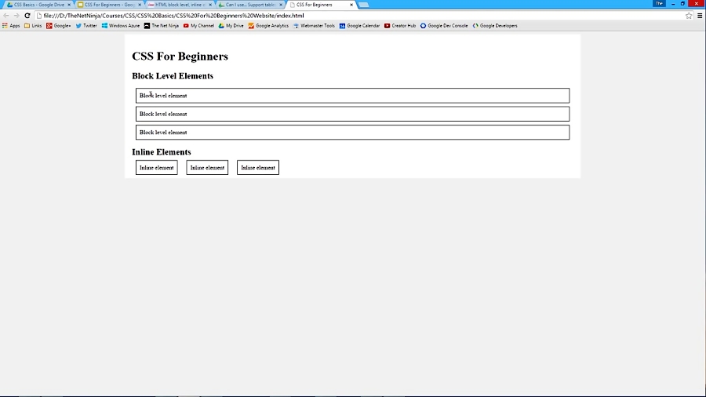Open the Apps bookmark shortcut
This screenshot has width=706, height=397.
point(11,26)
